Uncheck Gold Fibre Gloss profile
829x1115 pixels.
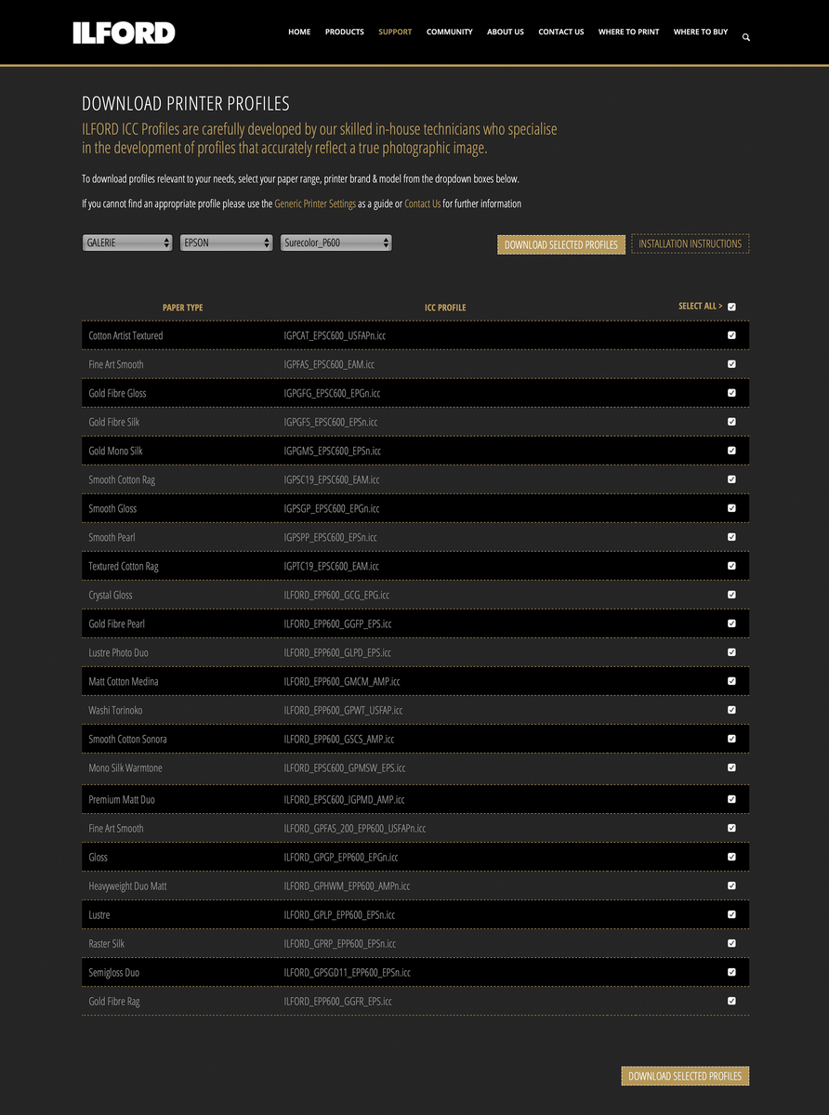(731, 393)
